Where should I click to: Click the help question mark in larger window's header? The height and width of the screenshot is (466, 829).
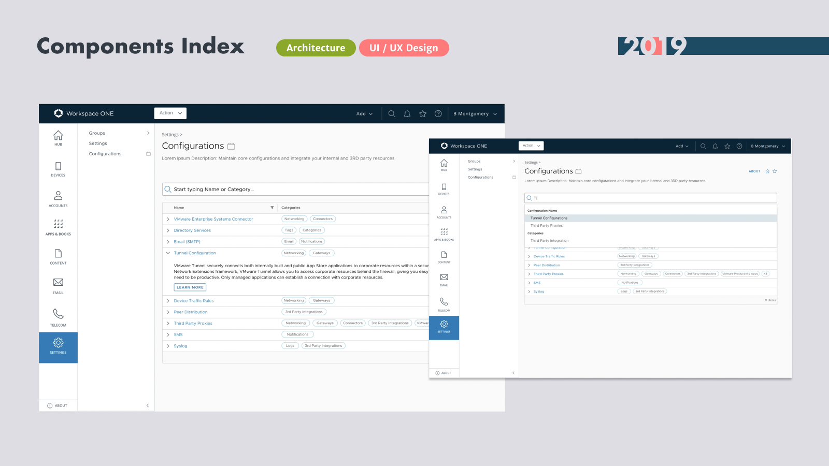(x=438, y=114)
